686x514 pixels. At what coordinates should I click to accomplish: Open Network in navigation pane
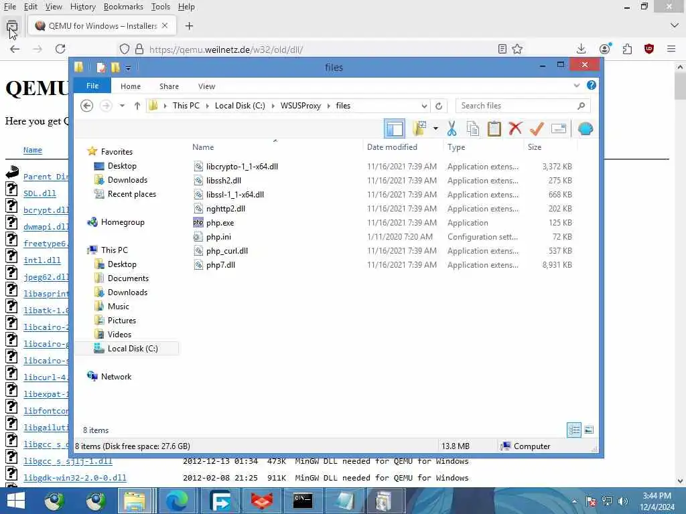(x=116, y=377)
